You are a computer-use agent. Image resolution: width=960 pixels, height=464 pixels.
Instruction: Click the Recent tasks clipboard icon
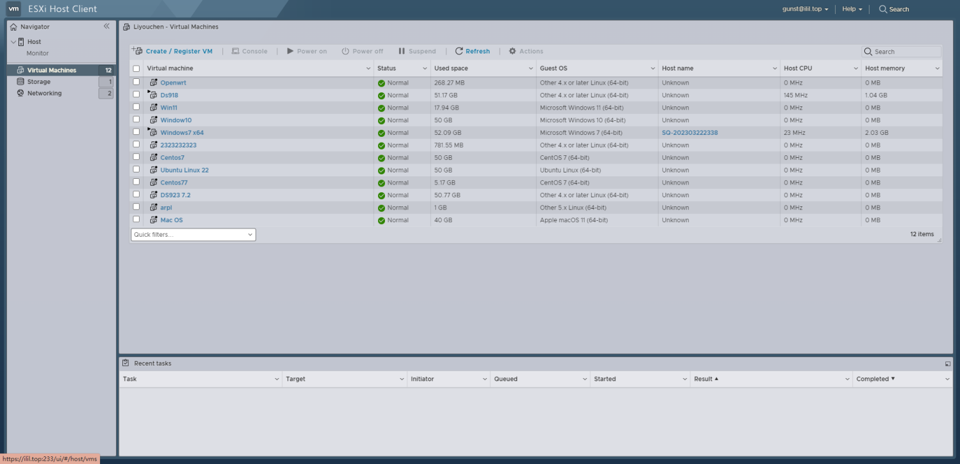tap(126, 363)
